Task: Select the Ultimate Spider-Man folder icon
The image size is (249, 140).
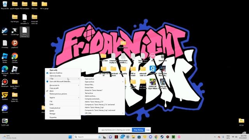Action: 15,97
